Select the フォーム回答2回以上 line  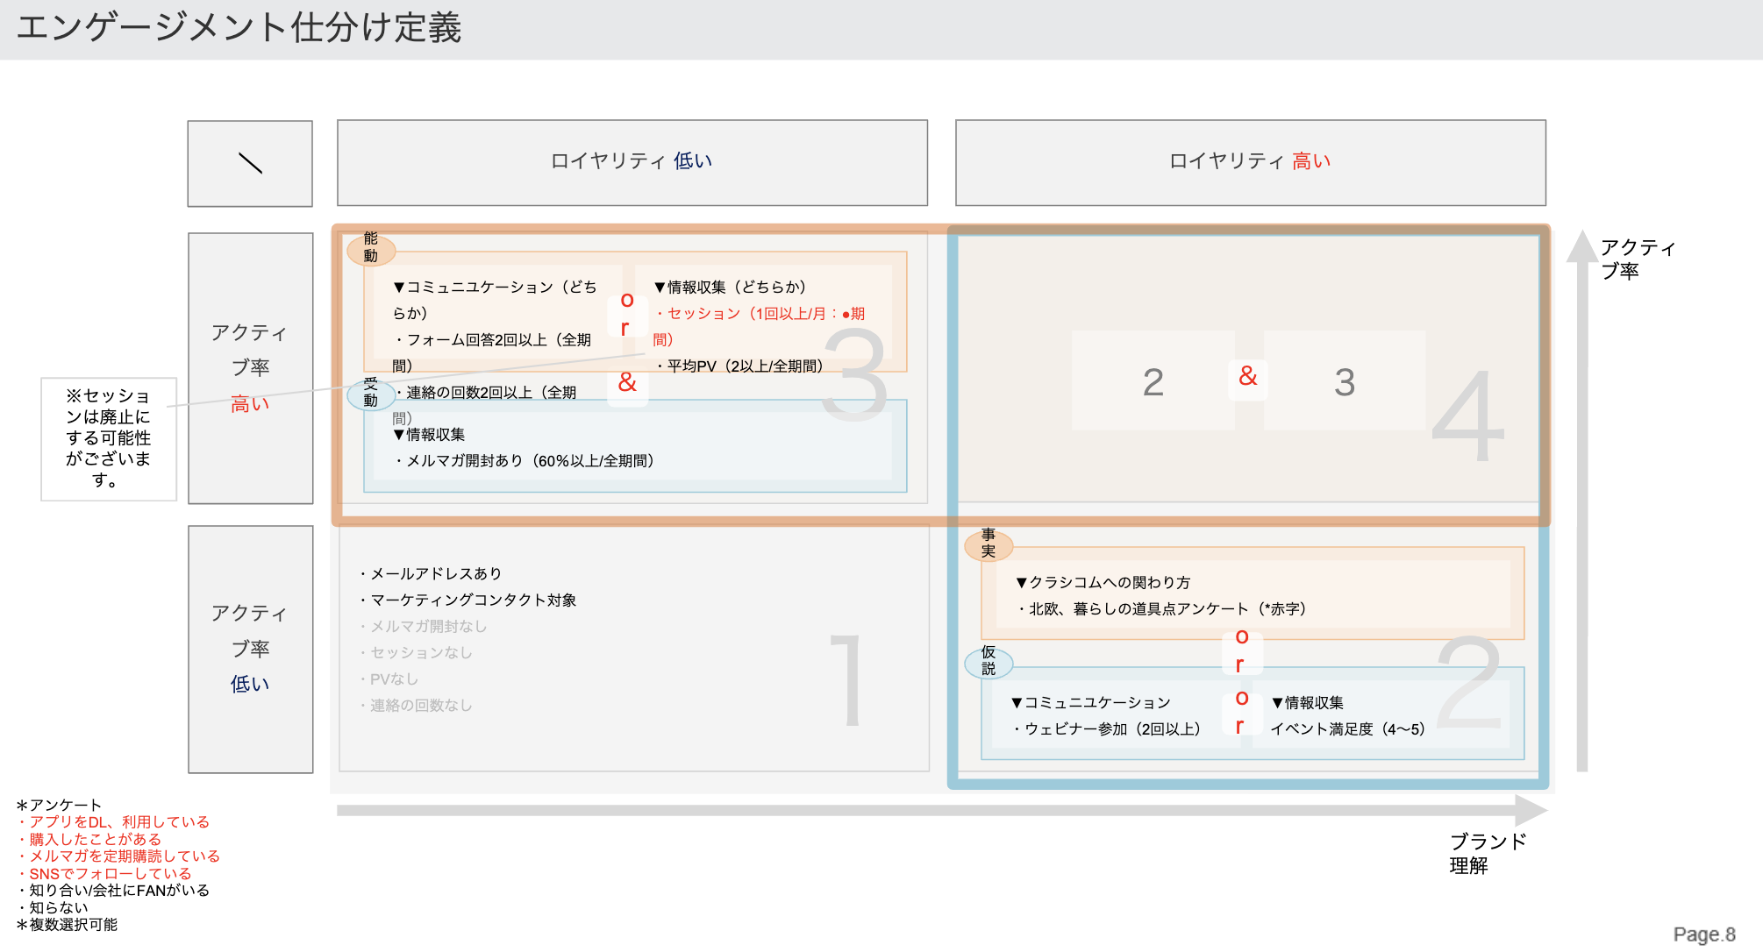coord(492,352)
